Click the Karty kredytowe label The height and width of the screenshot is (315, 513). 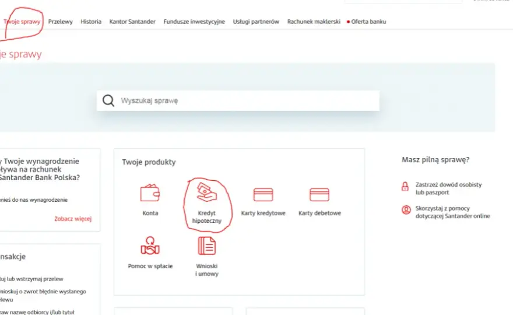click(x=263, y=213)
